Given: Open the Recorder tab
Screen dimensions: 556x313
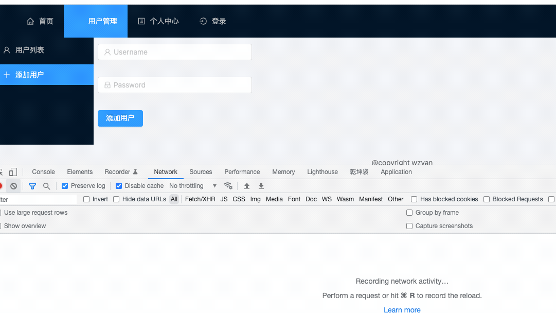Looking at the screenshot, I should coord(120,172).
